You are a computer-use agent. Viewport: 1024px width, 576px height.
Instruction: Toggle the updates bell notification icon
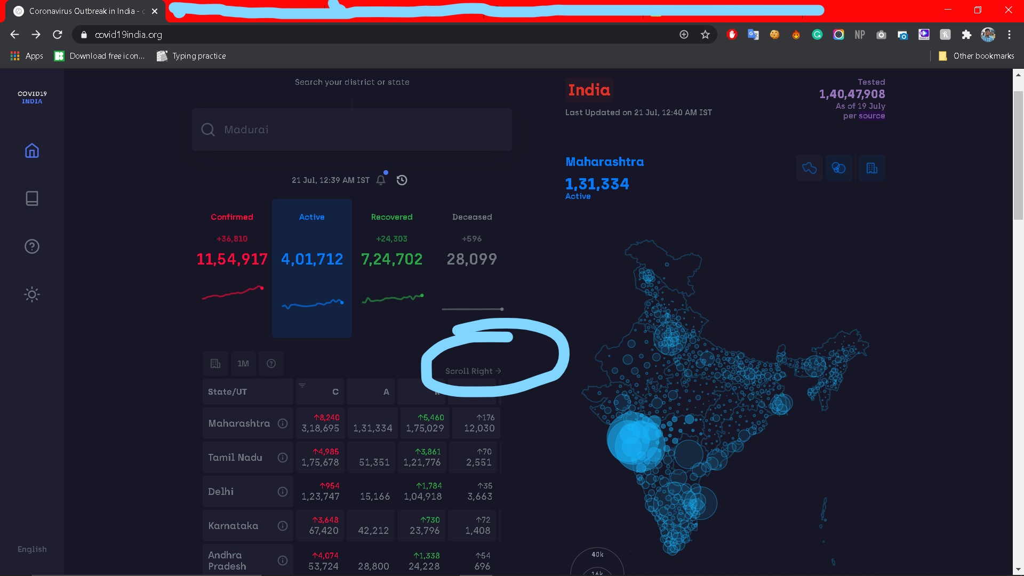381,180
